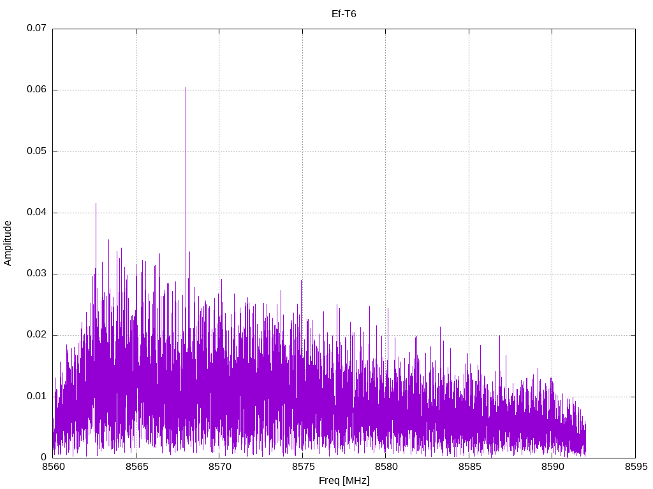Screen dimensions: 653x489
Task: Click the 0.01 y-axis tick label
Action: [x=36, y=397]
